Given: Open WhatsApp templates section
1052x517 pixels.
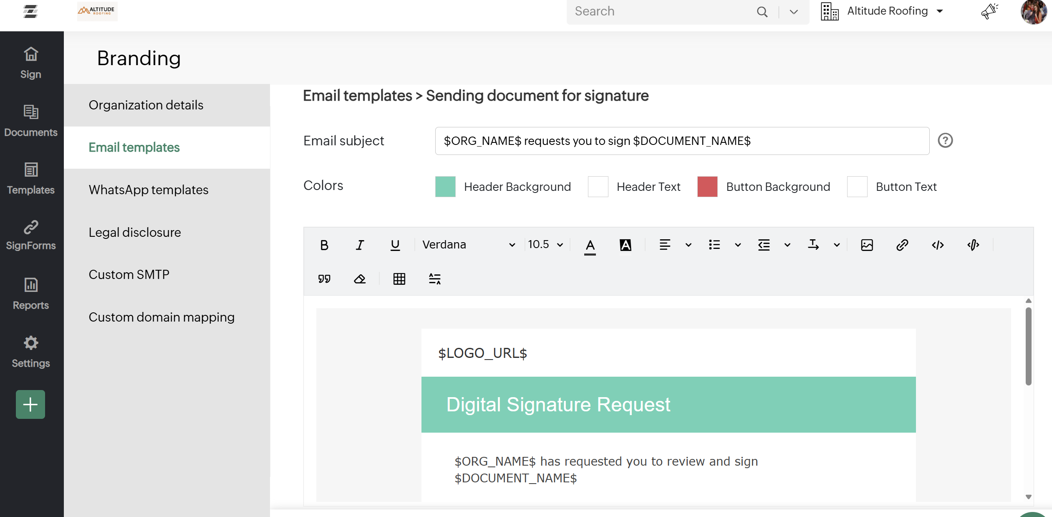Looking at the screenshot, I should pos(148,190).
